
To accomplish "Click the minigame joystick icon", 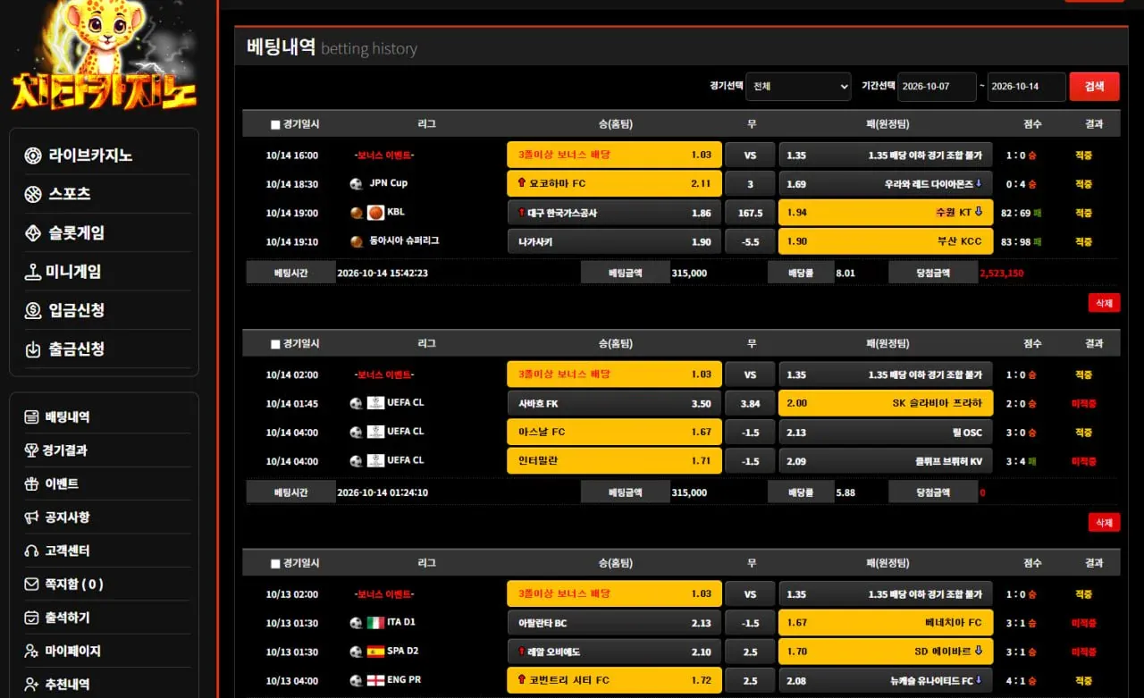I will pyautogui.click(x=33, y=273).
